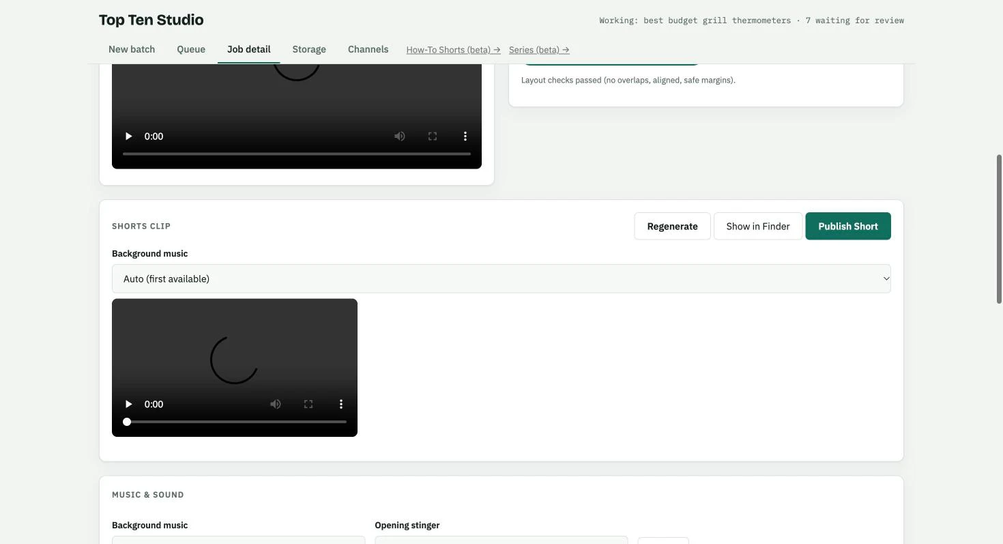Screen dimensions: 1003x544
Task: Switch to the New batch tab
Action: tap(132, 49)
